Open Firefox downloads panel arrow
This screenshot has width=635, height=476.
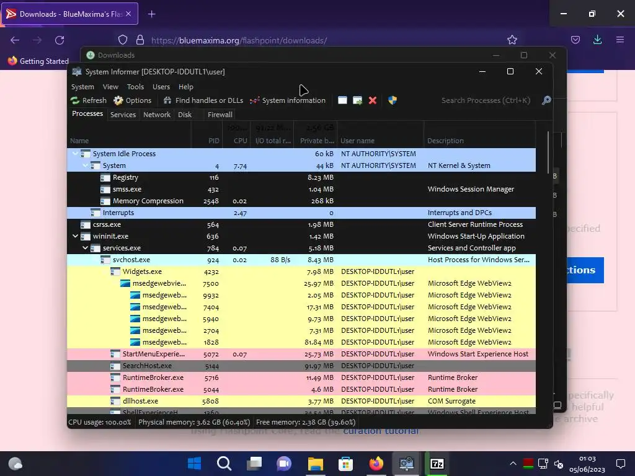pos(597,40)
